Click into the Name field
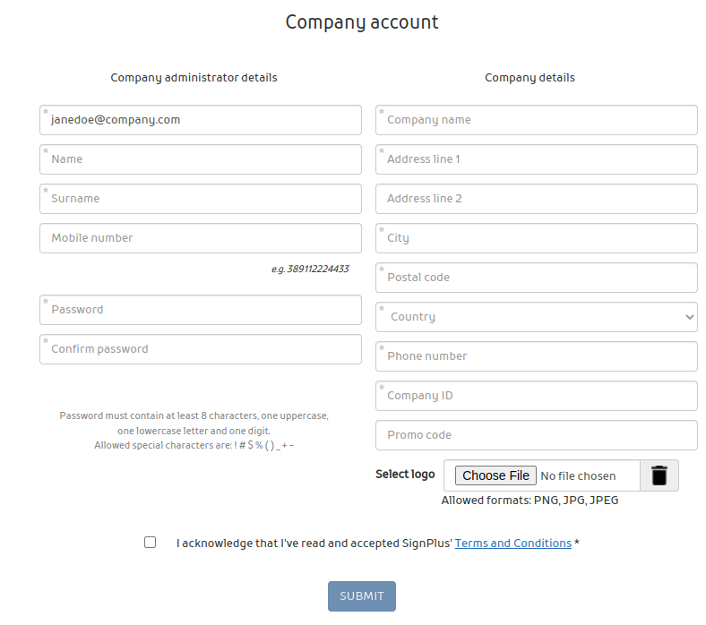 click(201, 159)
